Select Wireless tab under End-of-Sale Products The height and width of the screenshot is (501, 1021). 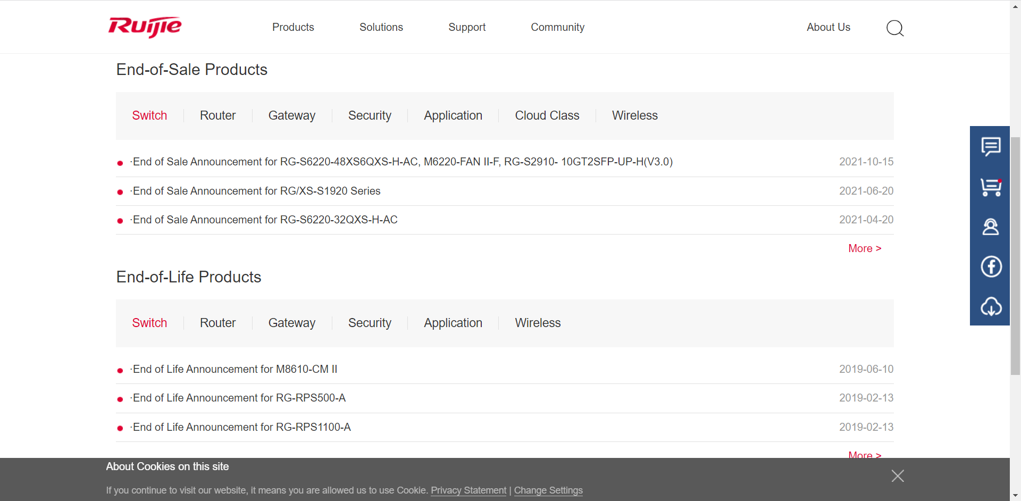(635, 115)
